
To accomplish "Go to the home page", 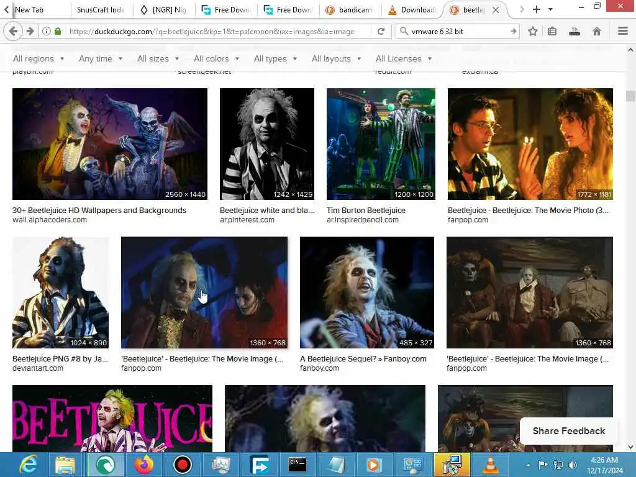I will click(597, 31).
